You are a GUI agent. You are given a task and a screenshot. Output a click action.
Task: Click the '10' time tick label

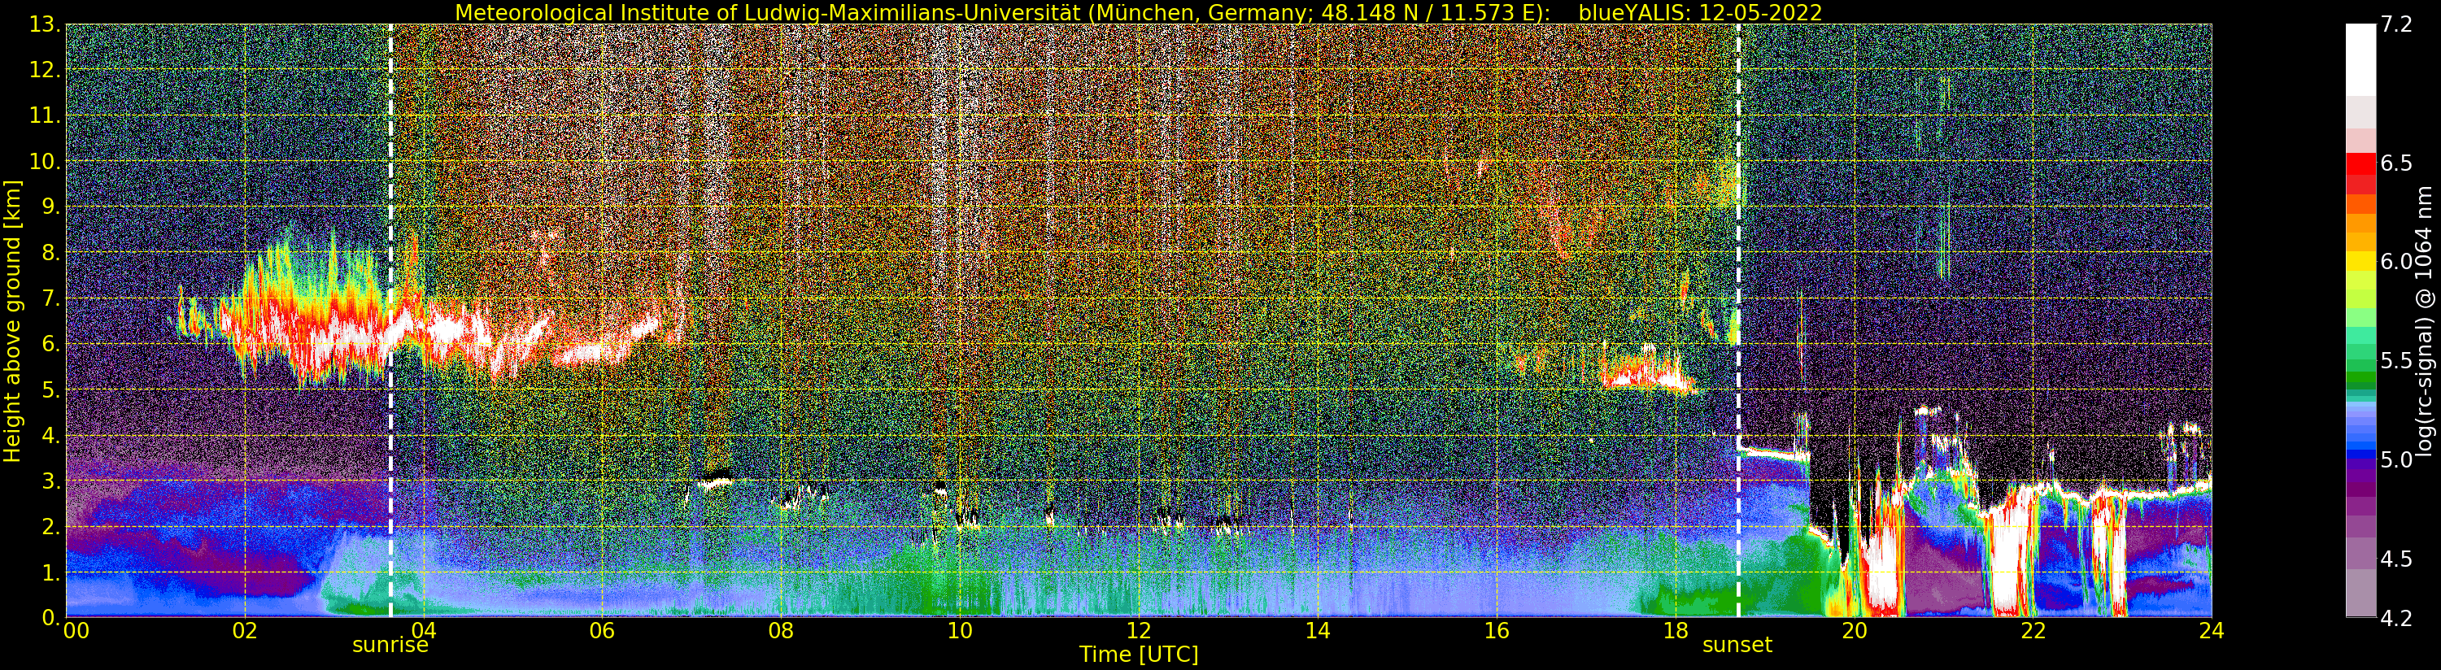coord(960,630)
